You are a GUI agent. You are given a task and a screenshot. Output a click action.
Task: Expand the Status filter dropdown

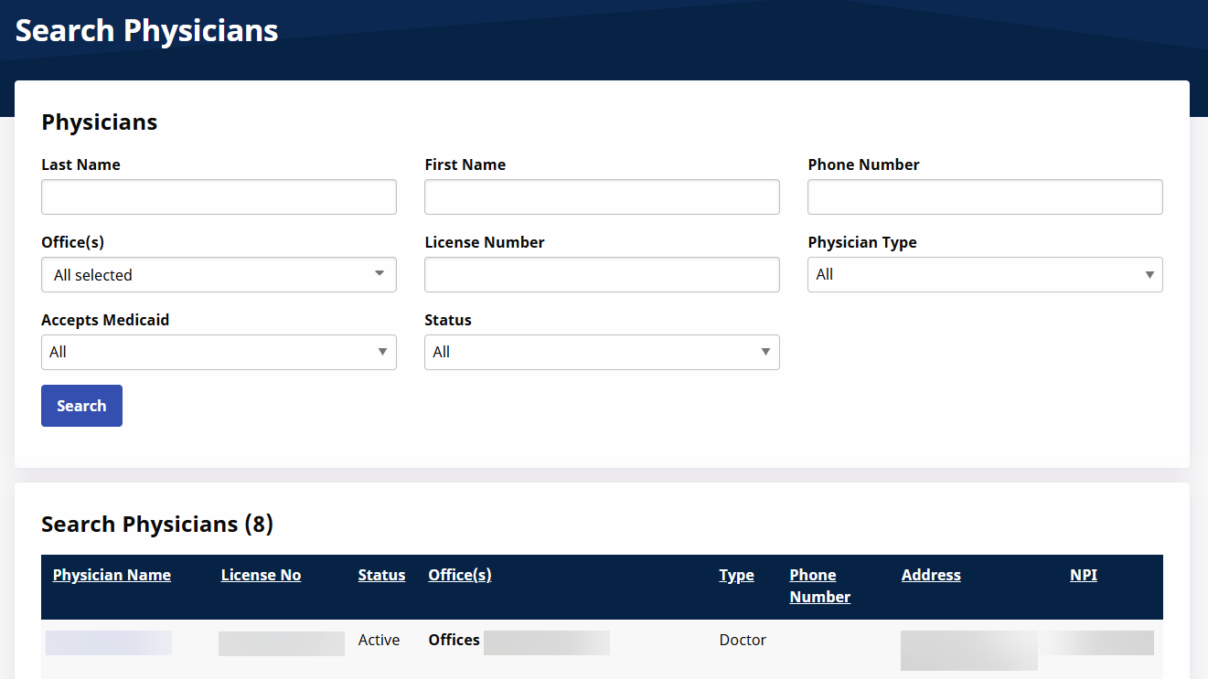pyautogui.click(x=602, y=353)
